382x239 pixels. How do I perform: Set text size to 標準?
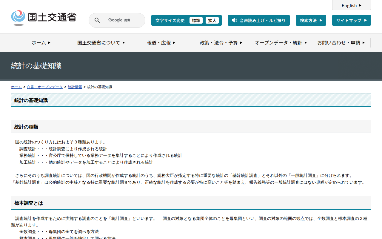(x=196, y=20)
